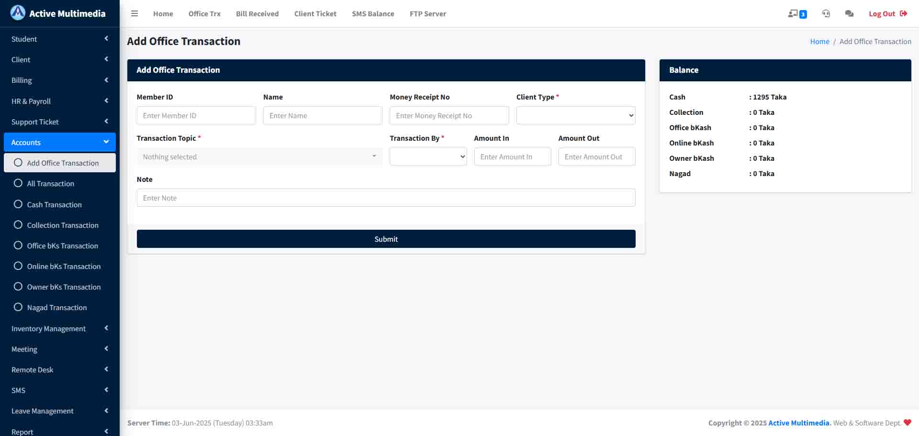The height and width of the screenshot is (436, 919).
Task: Click the circle icon beside Cash Transaction
Action: tap(18, 204)
